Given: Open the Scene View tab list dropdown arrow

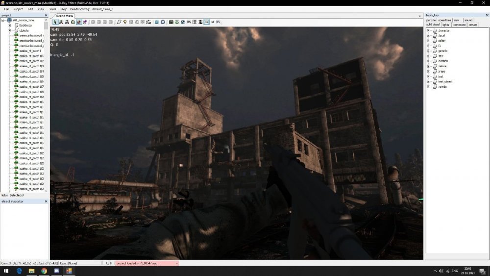Looking at the screenshot, I should (420, 16).
